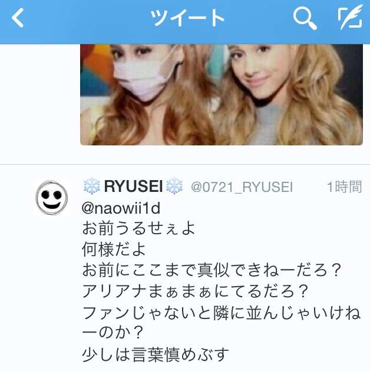Open the RYUSEI display name profile
This screenshot has height=372, width=370.
(133, 186)
